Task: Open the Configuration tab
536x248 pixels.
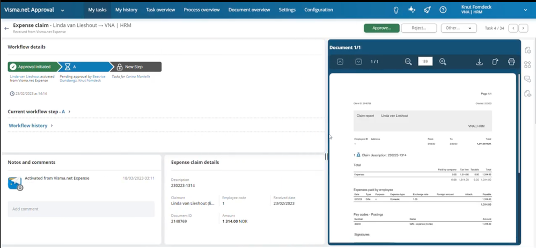Action: tap(319, 10)
